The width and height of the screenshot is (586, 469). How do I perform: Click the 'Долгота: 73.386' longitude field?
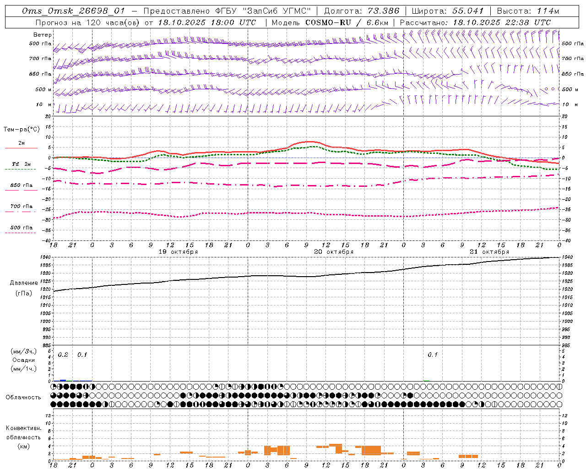[362, 11]
